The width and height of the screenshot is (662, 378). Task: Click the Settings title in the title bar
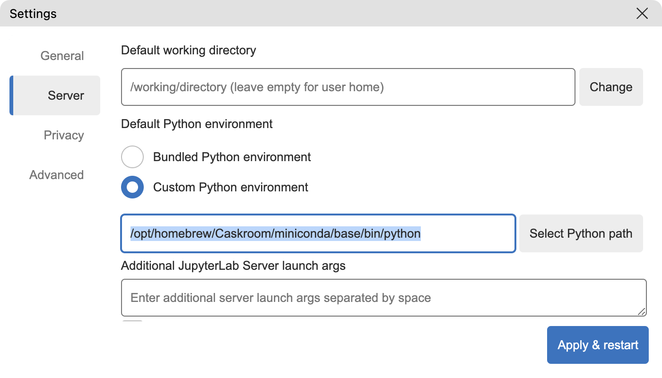[33, 14]
